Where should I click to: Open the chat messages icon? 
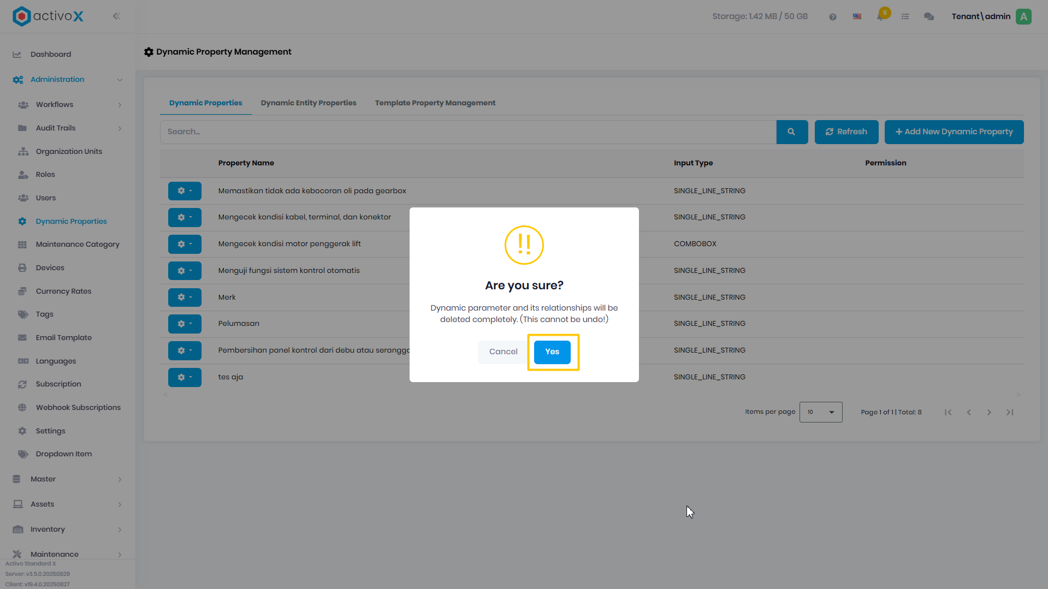pyautogui.click(x=928, y=17)
